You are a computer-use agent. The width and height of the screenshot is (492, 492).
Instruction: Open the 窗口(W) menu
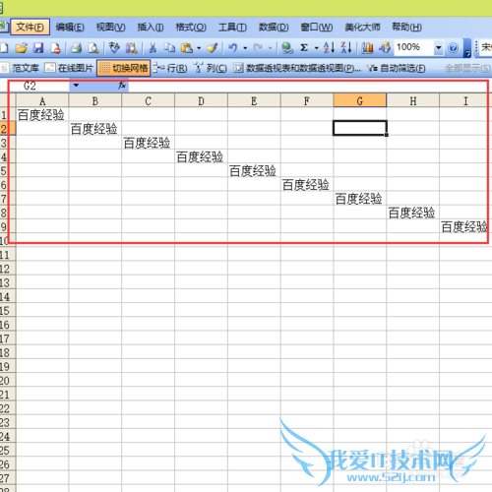pyautogui.click(x=317, y=27)
